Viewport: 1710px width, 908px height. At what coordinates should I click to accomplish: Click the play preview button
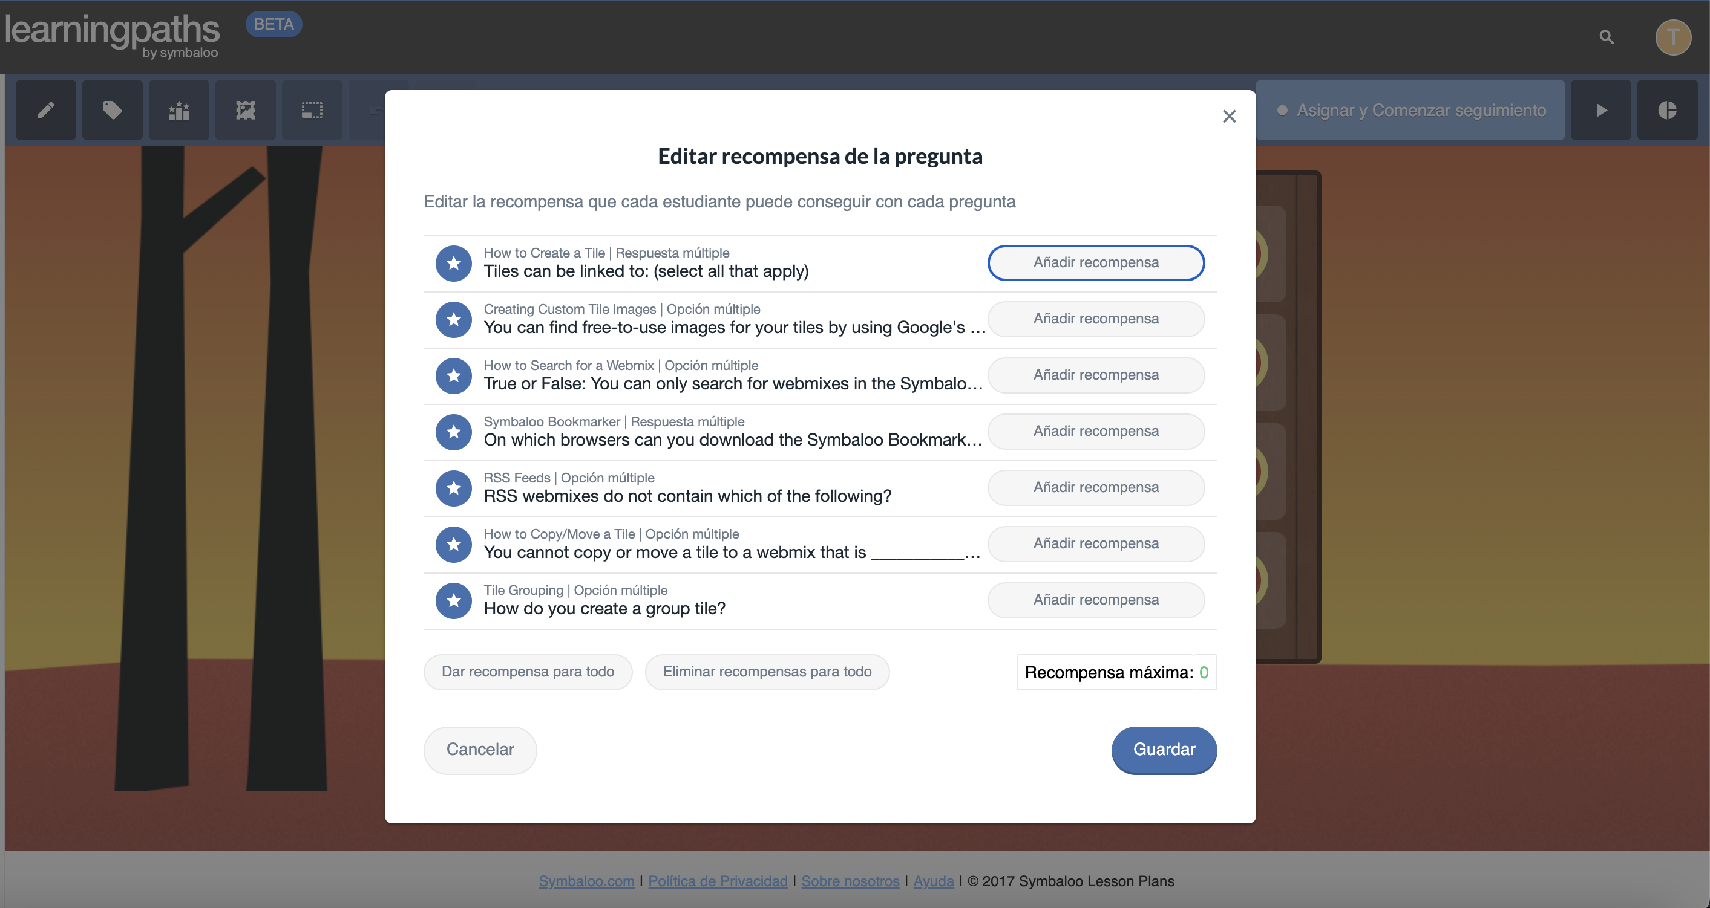tap(1601, 110)
